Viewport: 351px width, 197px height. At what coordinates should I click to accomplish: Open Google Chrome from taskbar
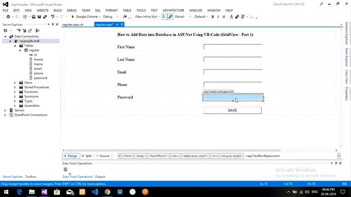(x=107, y=192)
